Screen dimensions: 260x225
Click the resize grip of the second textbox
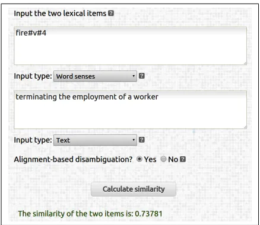(x=245, y=127)
